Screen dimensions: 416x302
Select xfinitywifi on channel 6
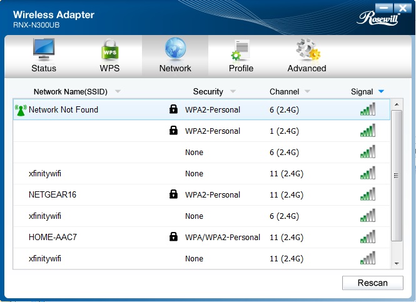(201, 216)
